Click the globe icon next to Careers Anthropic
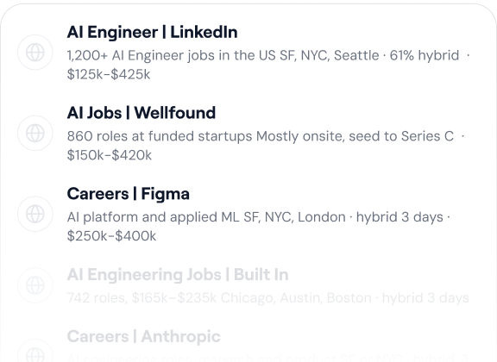Image resolution: width=497 pixels, height=362 pixels. pos(35,351)
